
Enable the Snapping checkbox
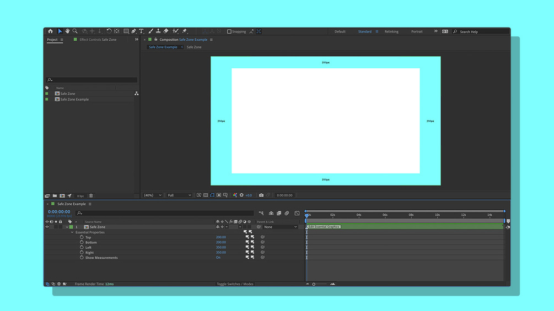pyautogui.click(x=229, y=31)
